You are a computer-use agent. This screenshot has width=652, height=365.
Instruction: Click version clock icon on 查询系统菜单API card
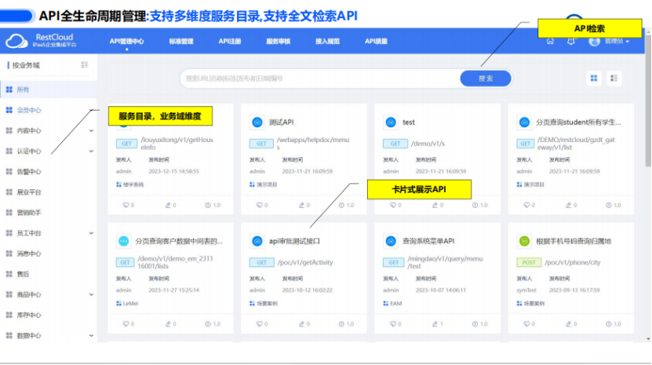(475, 323)
